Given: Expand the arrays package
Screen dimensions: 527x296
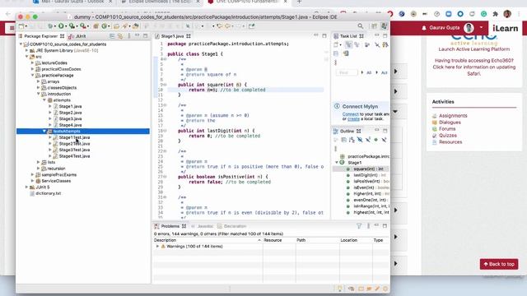Looking at the screenshot, I should [39, 81].
